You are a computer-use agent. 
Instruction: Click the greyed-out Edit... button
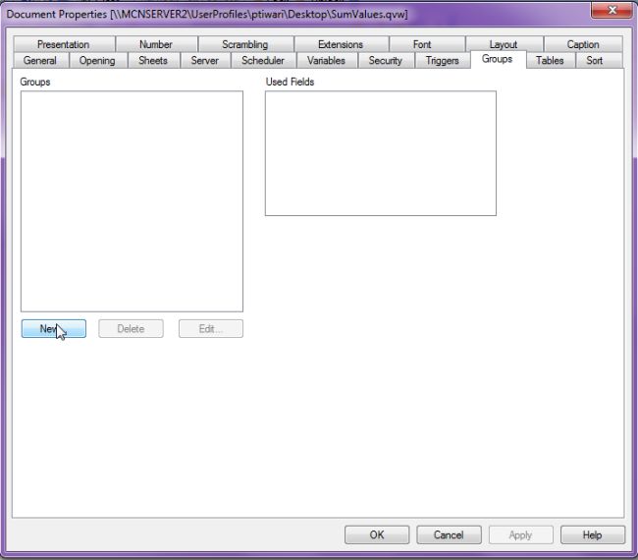[211, 329]
